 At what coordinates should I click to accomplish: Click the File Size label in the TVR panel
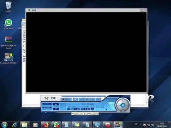[x=72, y=106]
